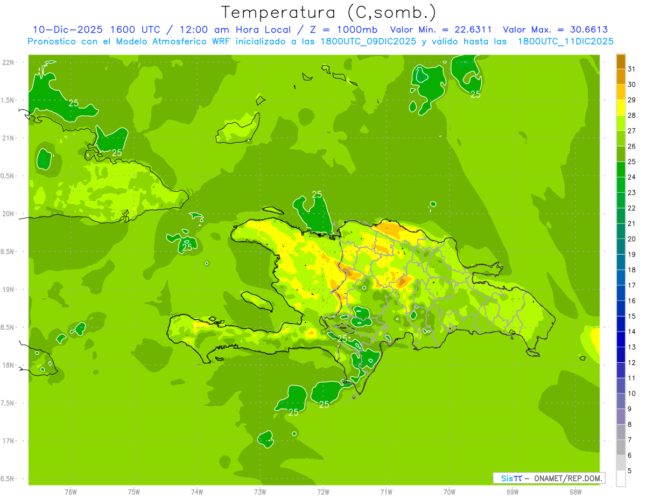Select the dark green legend swatch between 24 and 25

621,170
